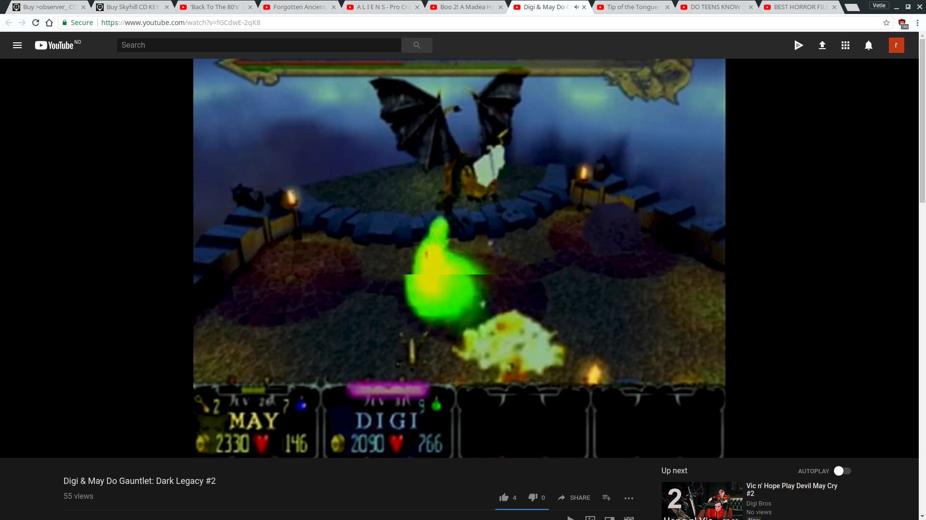
Task: Click the address bar URL
Action: [181, 23]
